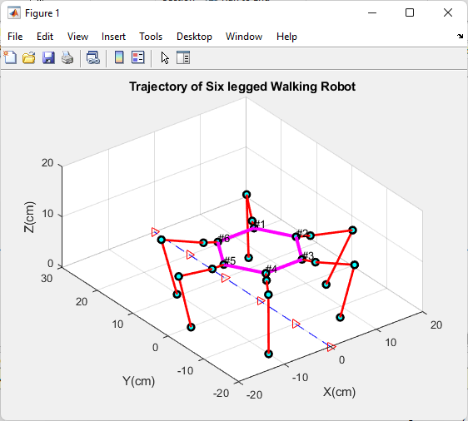The width and height of the screenshot is (468, 421).
Task: Open the File menu
Action: (15, 37)
